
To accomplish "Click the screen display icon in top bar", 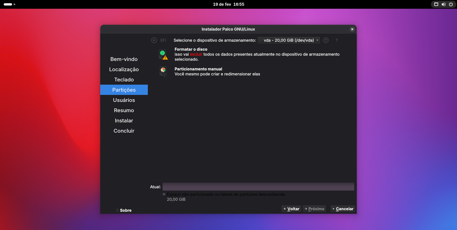I will pyautogui.click(x=436, y=4).
